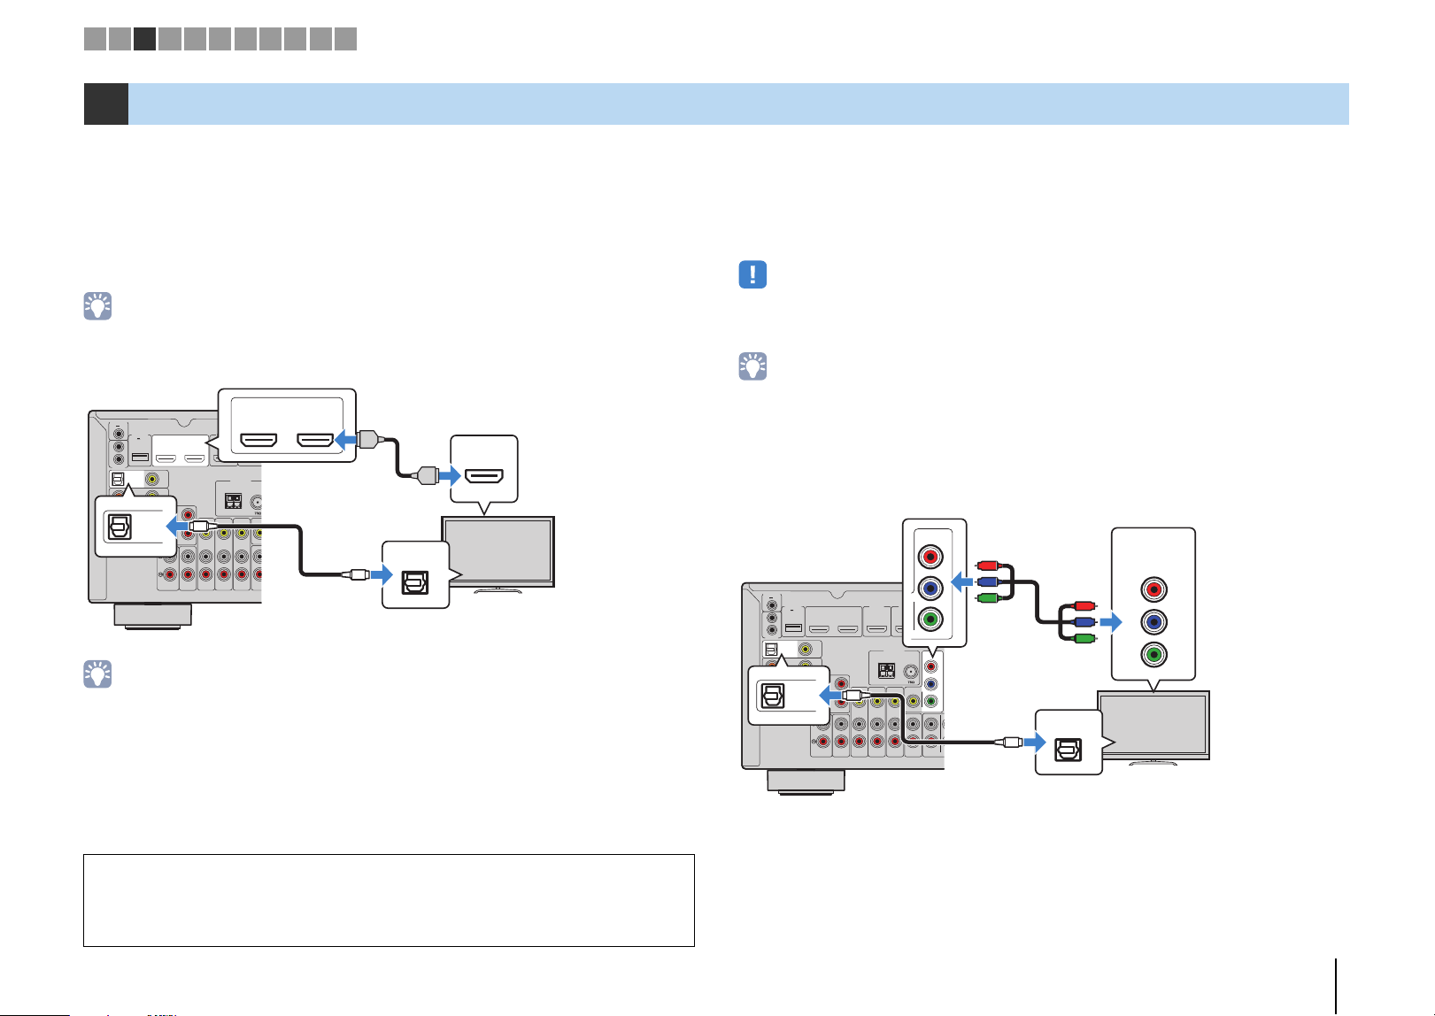Jump to the last step square in the top strip
The height and width of the screenshot is (1016, 1435).
(x=346, y=38)
